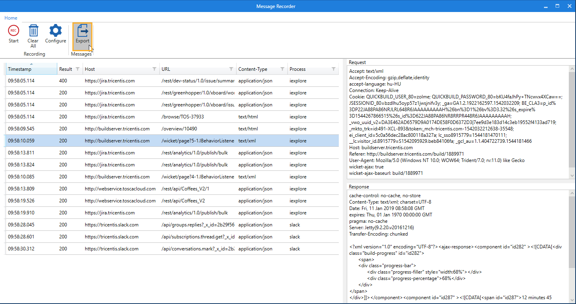The image size is (576, 304).
Task: Export messages using the Export document icon
Action: (x=82, y=30)
